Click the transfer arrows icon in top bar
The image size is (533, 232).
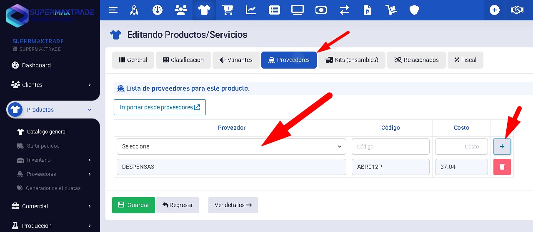tap(344, 10)
